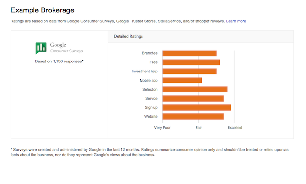
Task: Click the 'Fair' axis label
Action: (199, 128)
